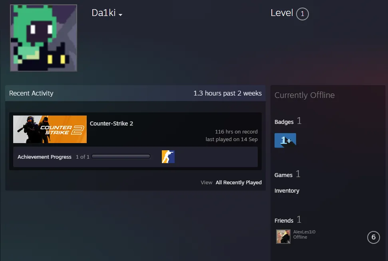Viewport: 388px width, 261px height.
Task: Open the Counter-Strike 2 game title link
Action: 111,124
